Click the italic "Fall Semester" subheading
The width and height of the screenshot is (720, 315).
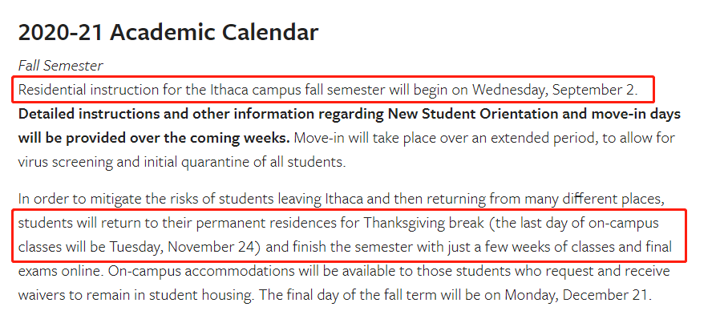[x=61, y=66]
